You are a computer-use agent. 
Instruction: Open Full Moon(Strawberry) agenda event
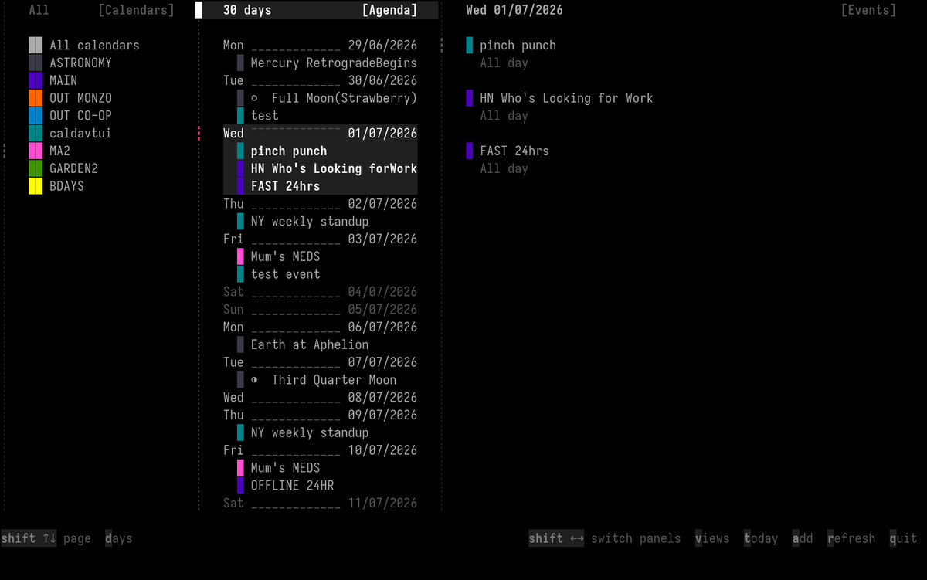(344, 98)
